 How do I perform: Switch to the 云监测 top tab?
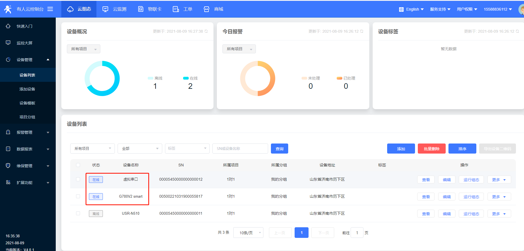[x=115, y=9]
